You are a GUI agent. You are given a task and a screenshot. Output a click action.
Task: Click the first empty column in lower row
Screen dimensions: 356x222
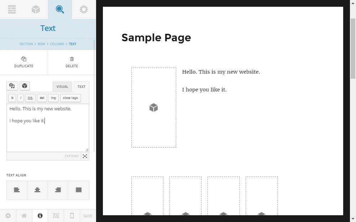pos(147,196)
